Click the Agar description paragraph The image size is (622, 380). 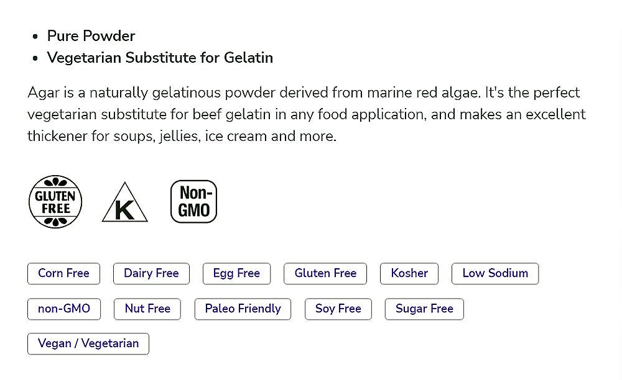tap(306, 114)
